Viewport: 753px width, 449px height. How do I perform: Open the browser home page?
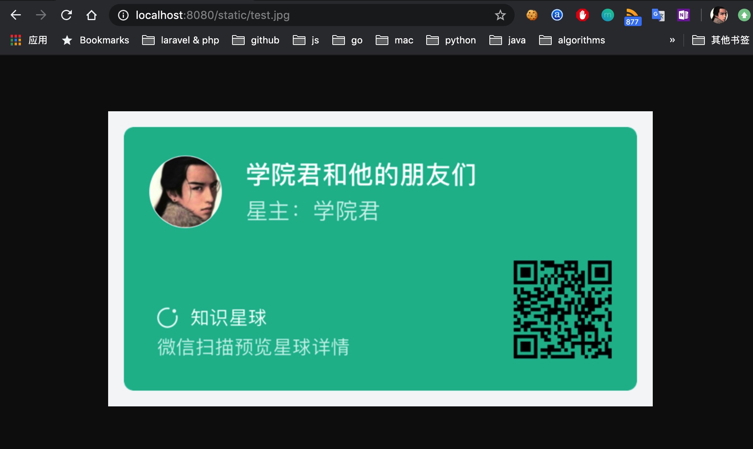pos(92,15)
